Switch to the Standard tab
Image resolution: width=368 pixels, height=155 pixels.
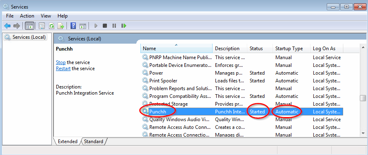(93, 142)
